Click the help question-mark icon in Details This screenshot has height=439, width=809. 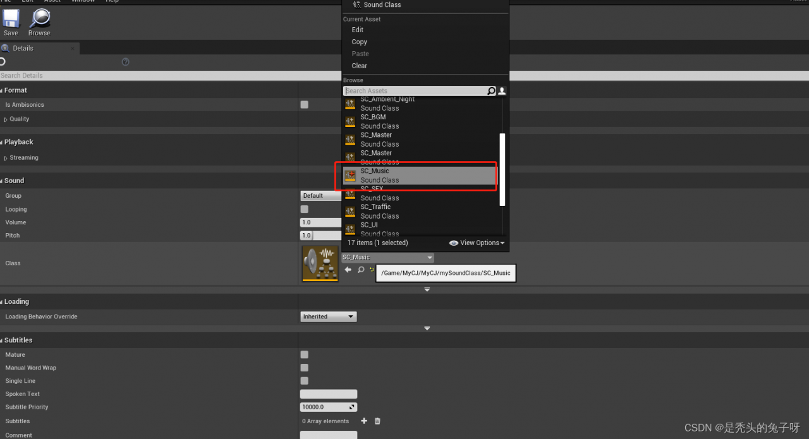click(125, 62)
